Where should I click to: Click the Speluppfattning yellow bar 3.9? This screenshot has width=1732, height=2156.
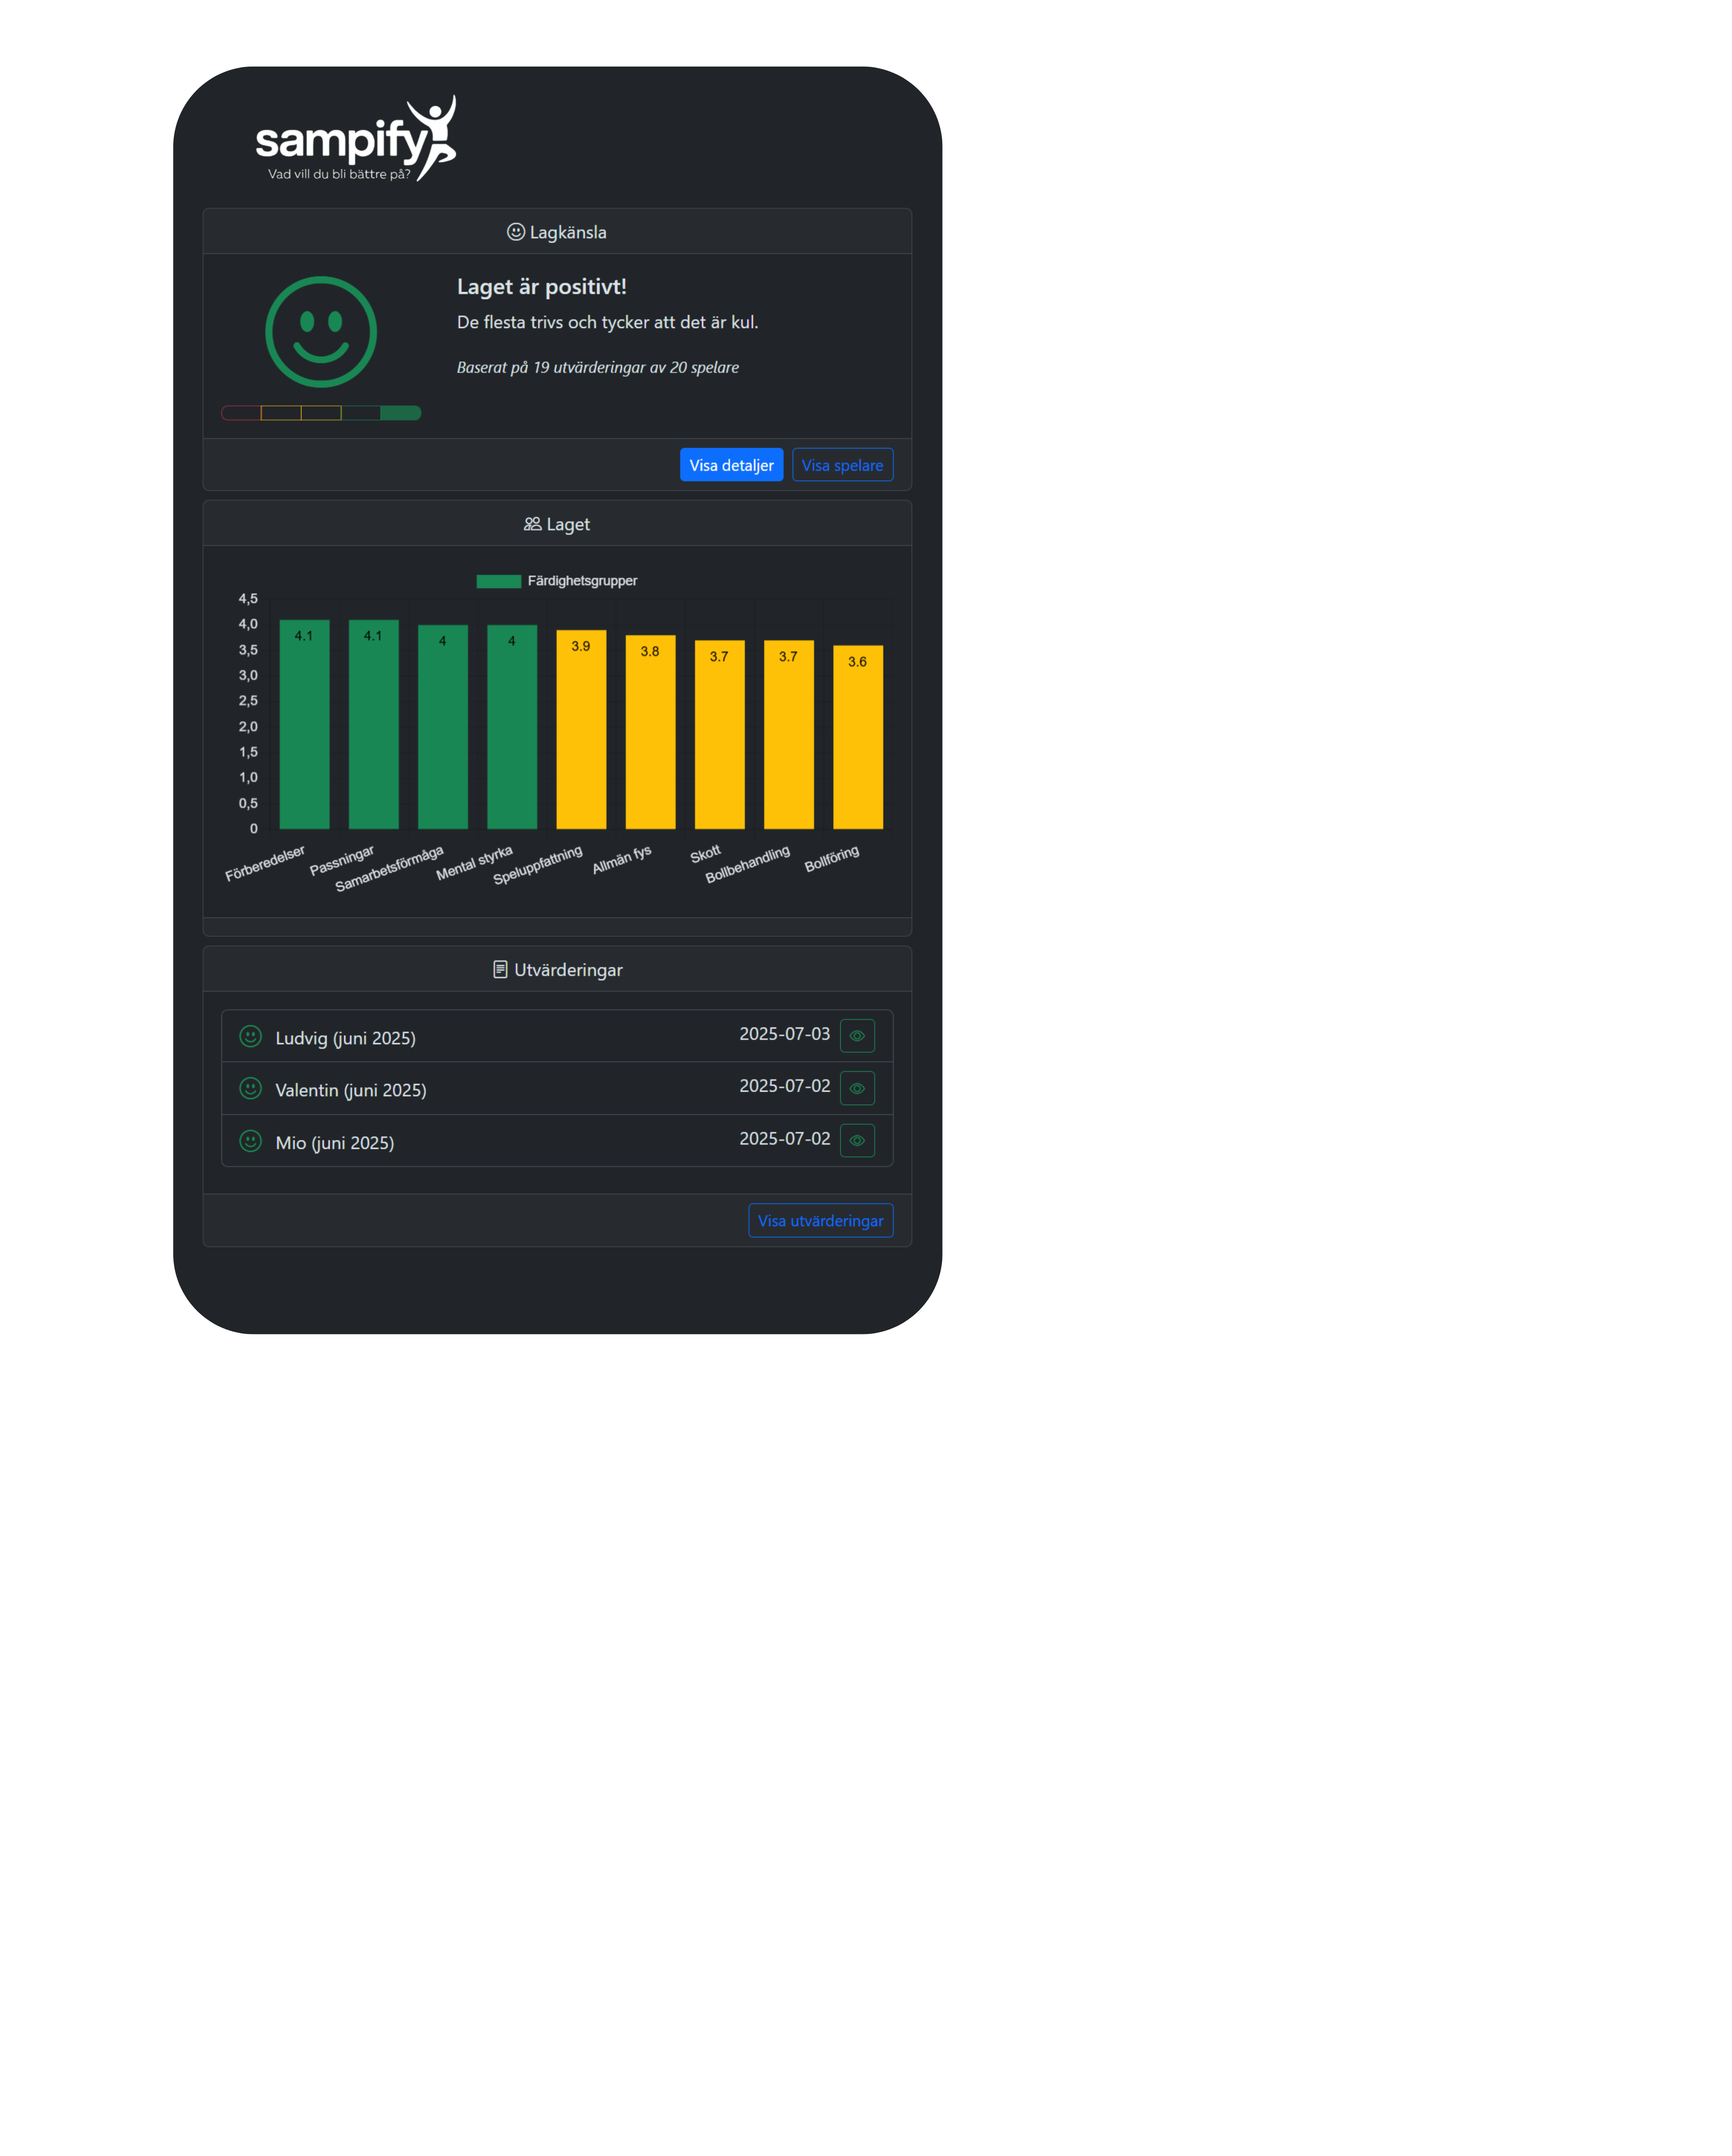point(581,730)
